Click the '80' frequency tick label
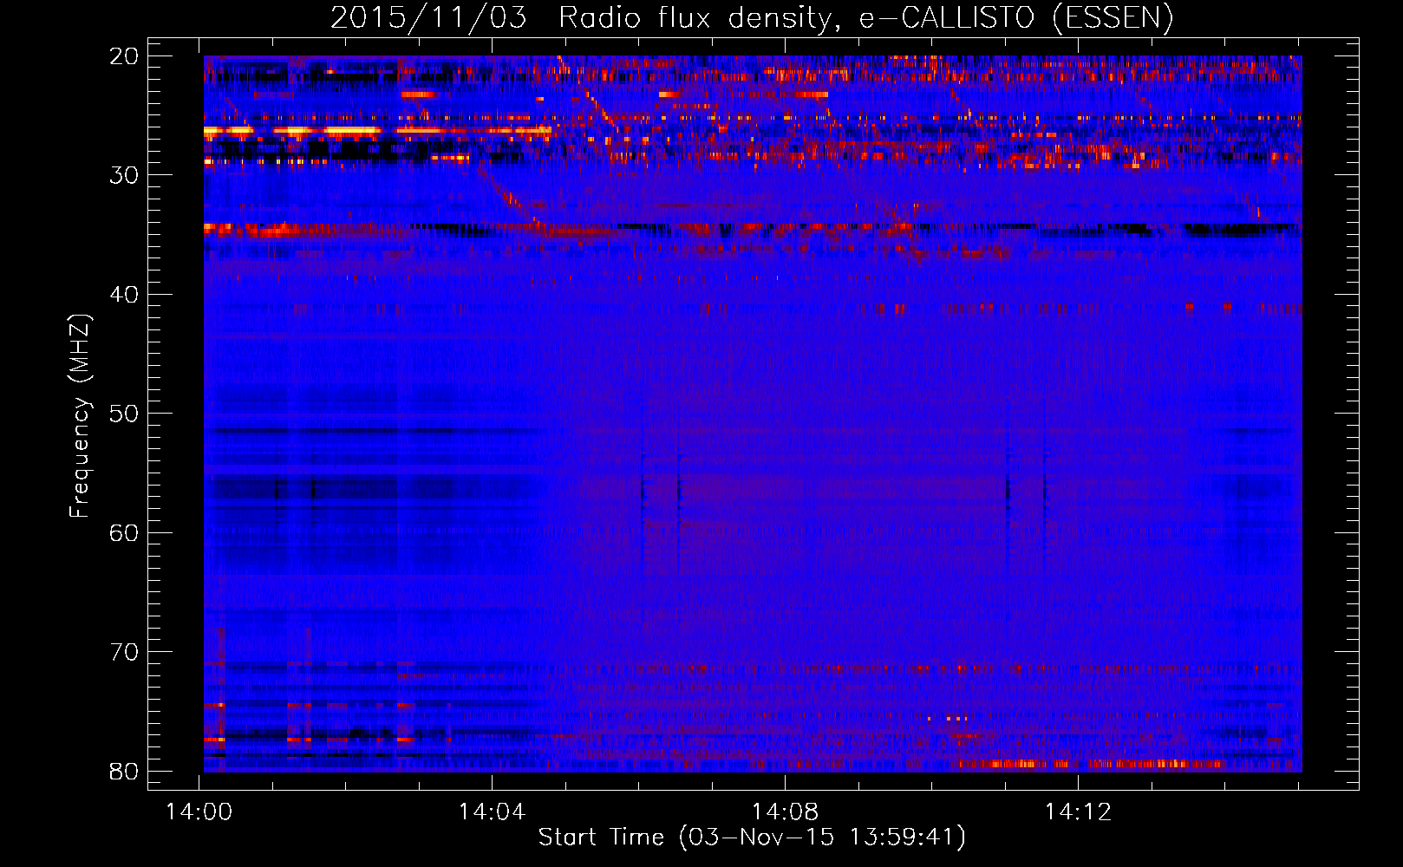The image size is (1403, 867). coord(125,772)
